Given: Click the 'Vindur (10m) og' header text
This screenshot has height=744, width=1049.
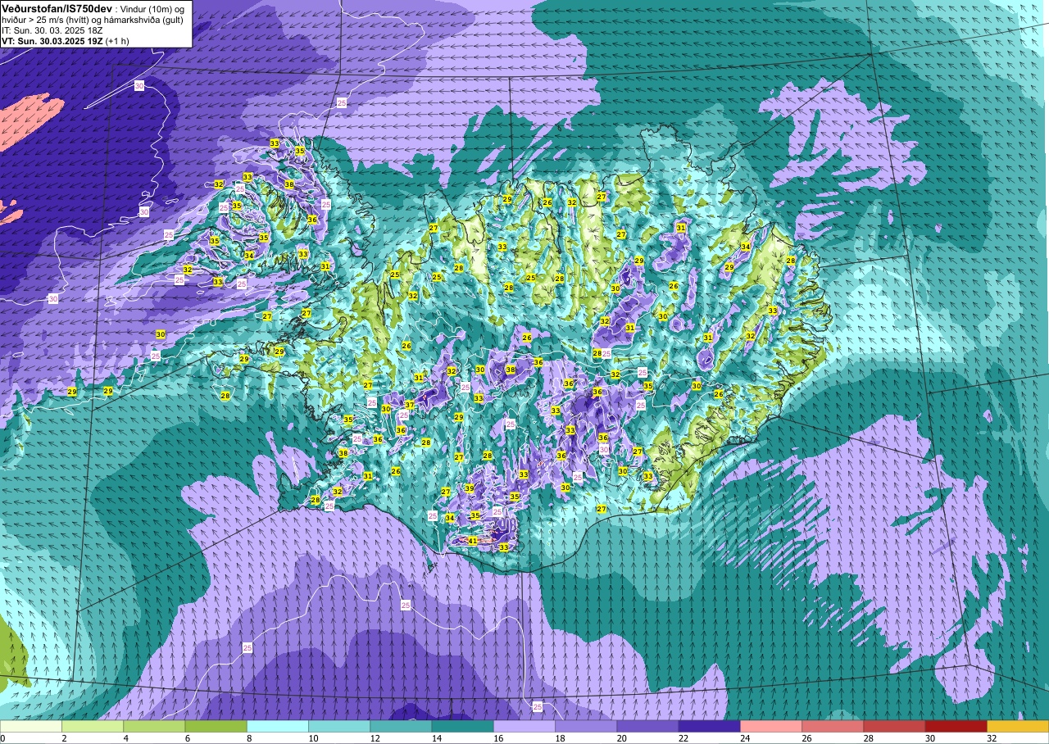Looking at the screenshot, I should [x=153, y=8].
